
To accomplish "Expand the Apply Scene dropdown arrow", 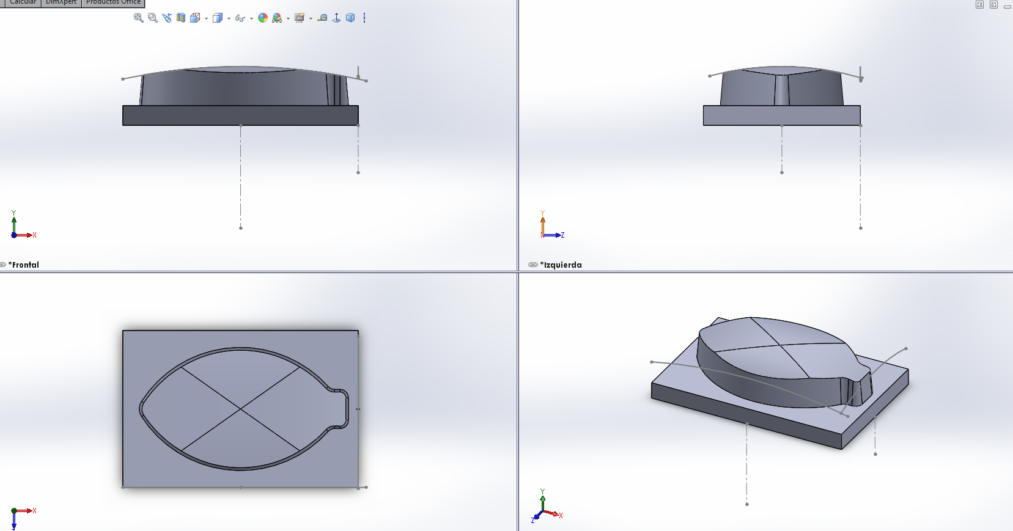I will point(288,18).
